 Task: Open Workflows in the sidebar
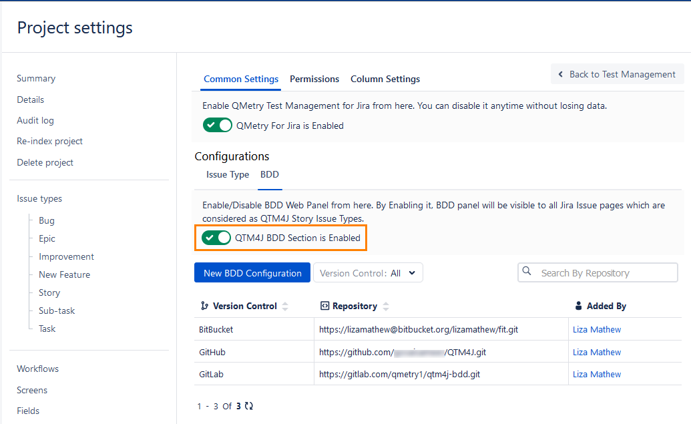tap(38, 369)
